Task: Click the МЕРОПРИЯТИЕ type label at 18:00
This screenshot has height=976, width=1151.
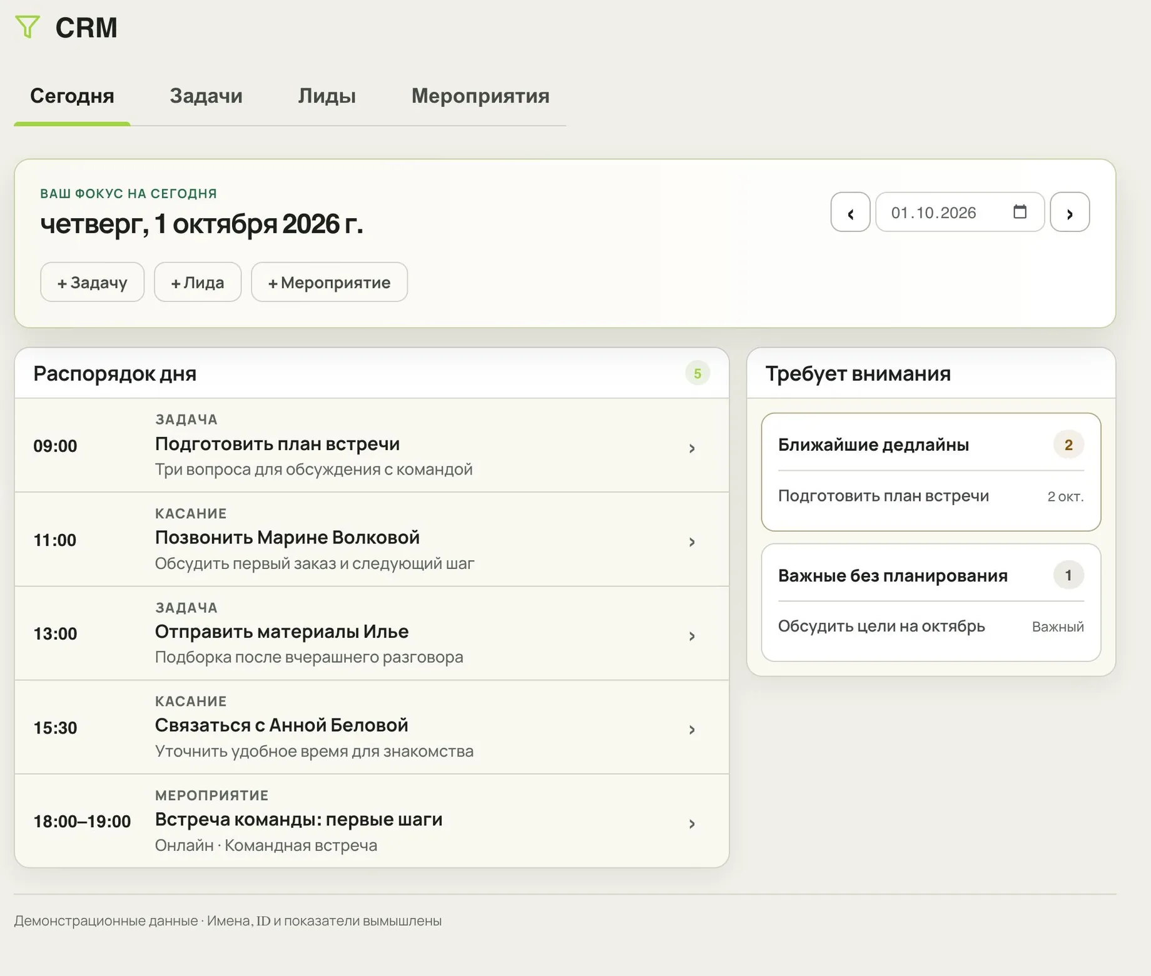Action: coord(211,795)
